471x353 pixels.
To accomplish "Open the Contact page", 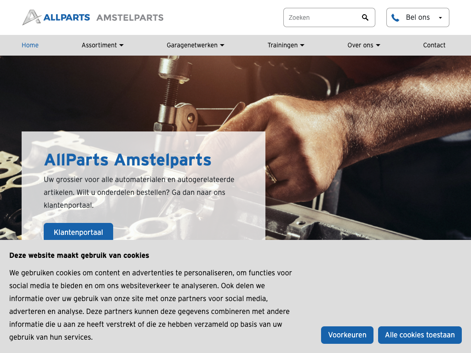I will pos(434,45).
